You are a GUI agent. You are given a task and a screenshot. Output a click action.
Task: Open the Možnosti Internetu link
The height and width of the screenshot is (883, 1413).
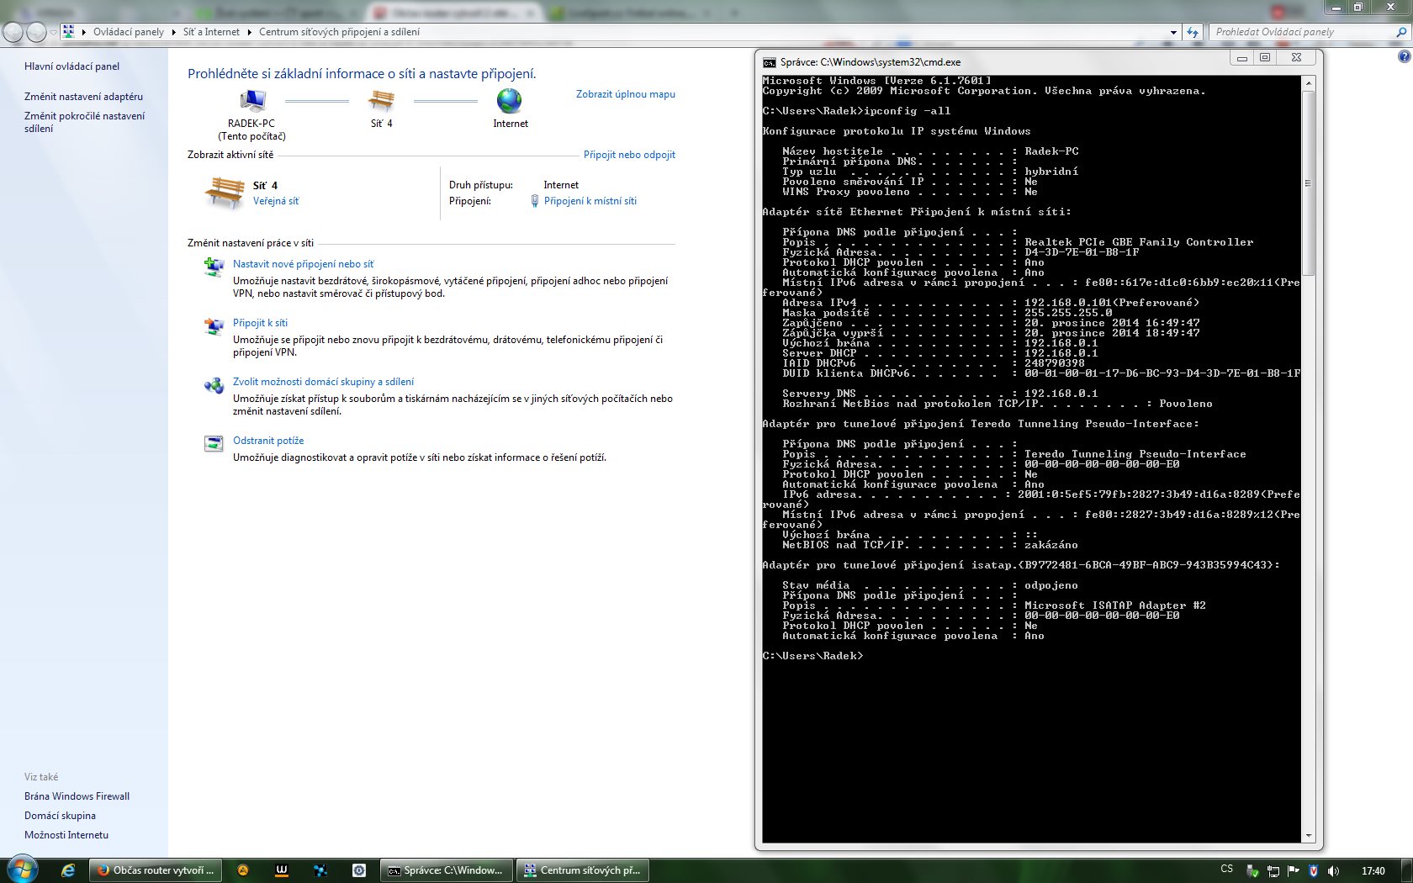tap(66, 835)
